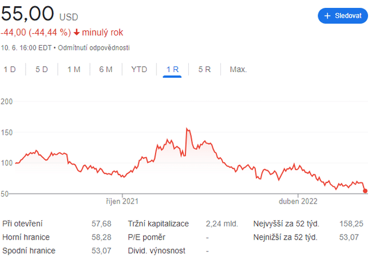Select the active 1 R tab
Viewport: 372px width, 263px height.
click(x=172, y=70)
